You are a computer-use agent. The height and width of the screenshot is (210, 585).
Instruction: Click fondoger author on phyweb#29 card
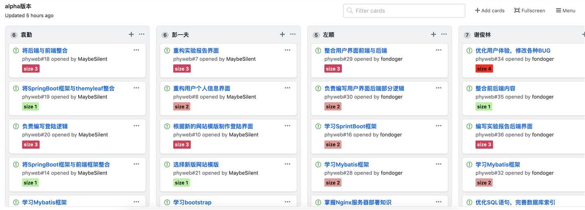(x=391, y=59)
